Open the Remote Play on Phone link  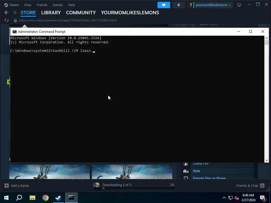pos(209,178)
